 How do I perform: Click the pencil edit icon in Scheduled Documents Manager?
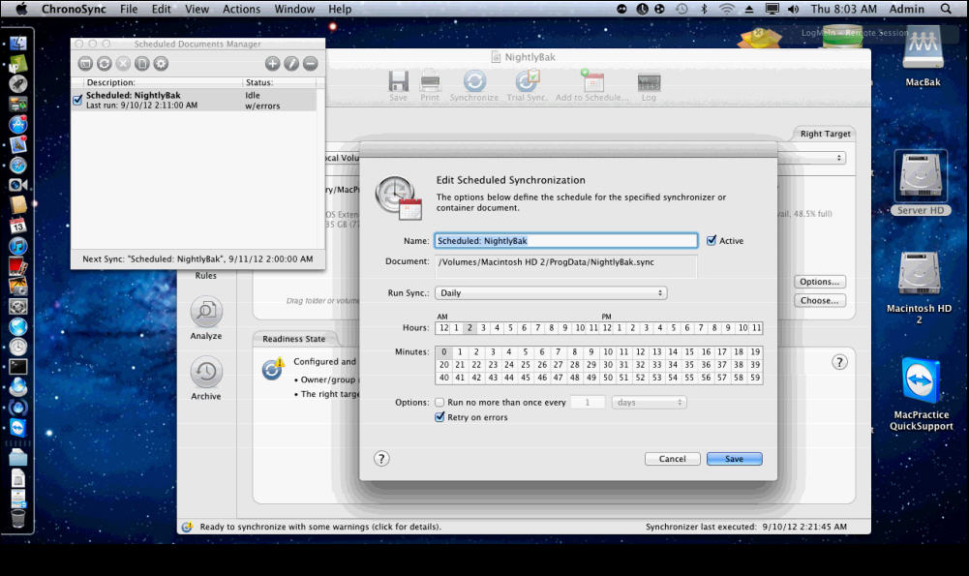click(291, 63)
